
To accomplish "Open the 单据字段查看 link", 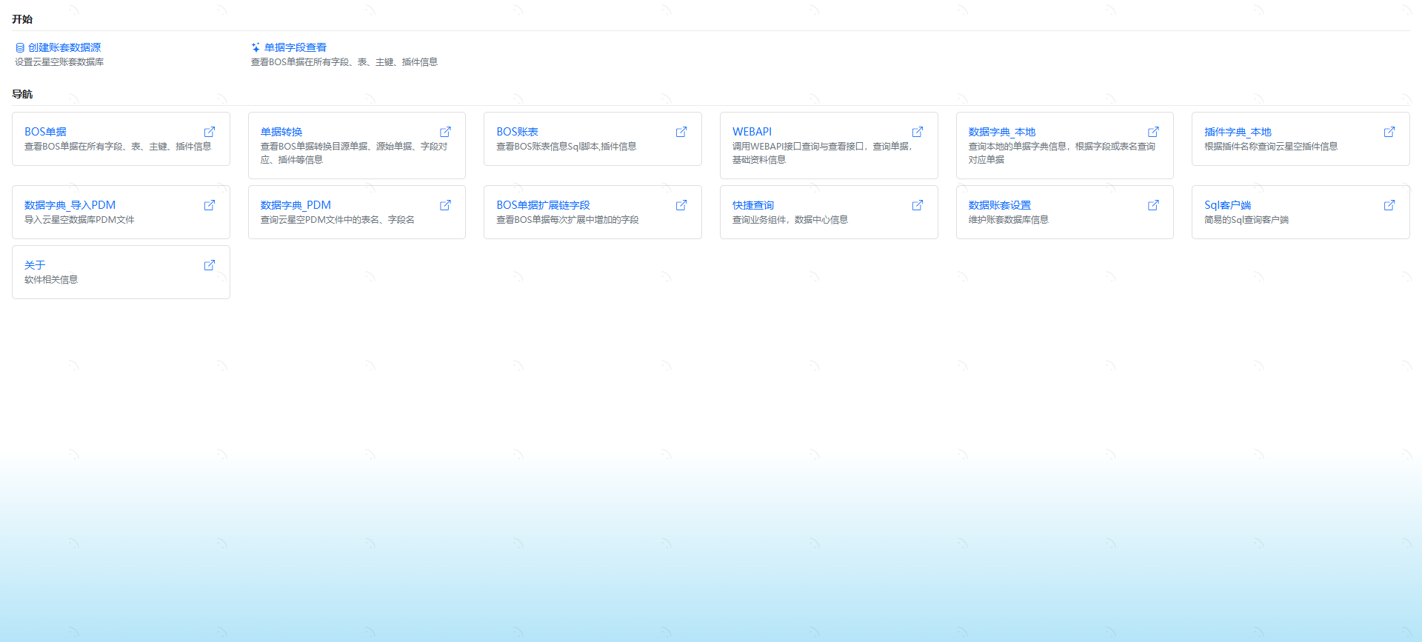I will [x=296, y=47].
